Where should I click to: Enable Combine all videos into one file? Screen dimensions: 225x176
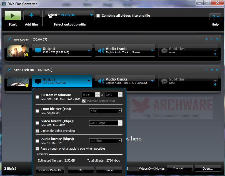click(98, 16)
